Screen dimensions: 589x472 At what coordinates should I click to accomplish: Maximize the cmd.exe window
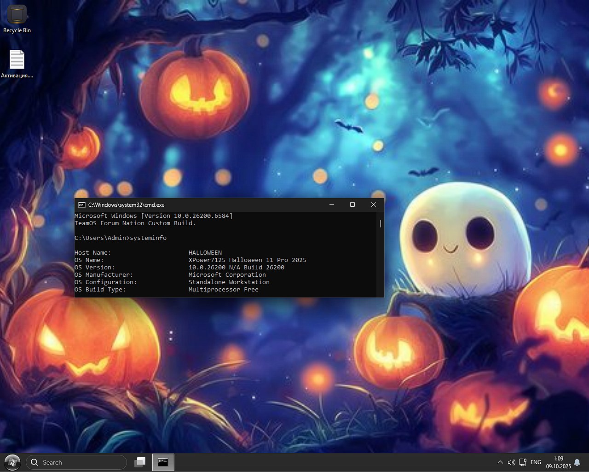click(352, 205)
